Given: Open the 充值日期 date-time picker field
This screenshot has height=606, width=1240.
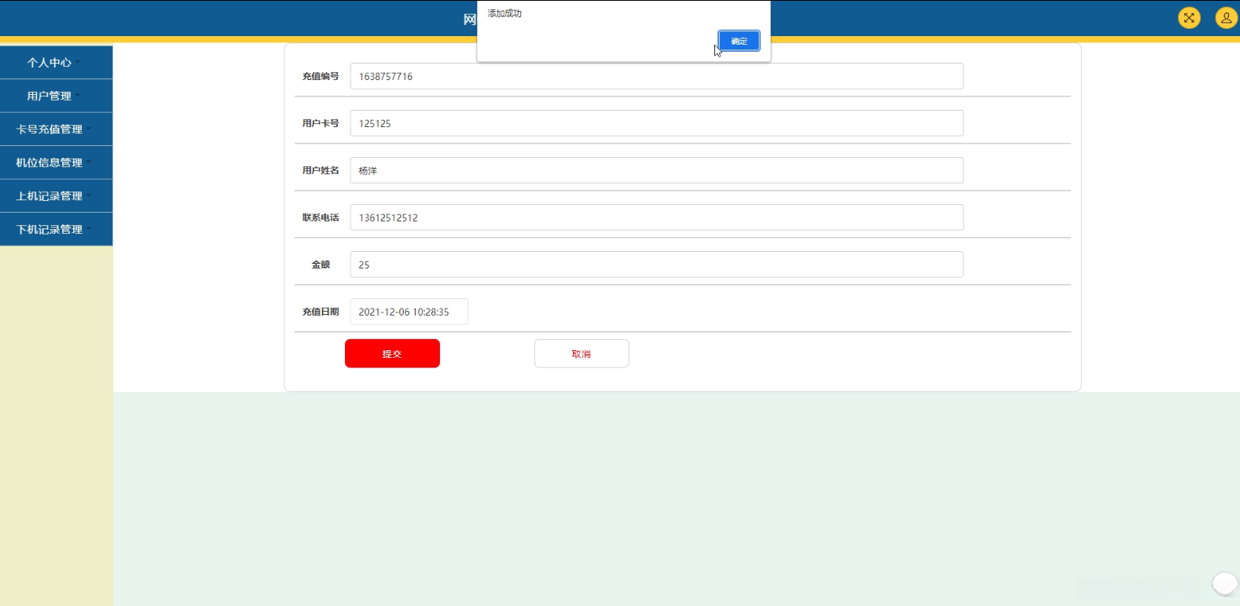Looking at the screenshot, I should point(409,312).
